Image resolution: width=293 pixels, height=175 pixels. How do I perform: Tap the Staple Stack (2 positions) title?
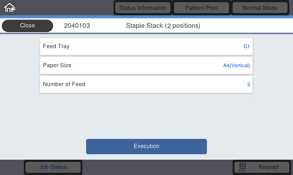pyautogui.click(x=163, y=25)
